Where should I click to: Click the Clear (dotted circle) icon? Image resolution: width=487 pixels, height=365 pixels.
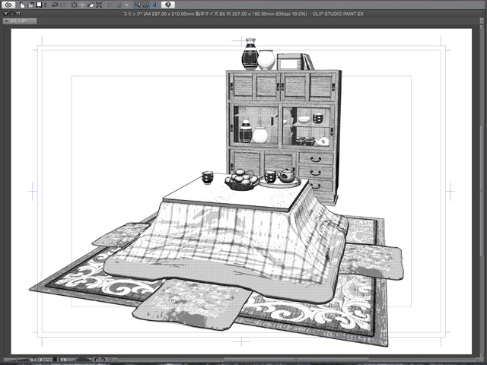[74, 5]
